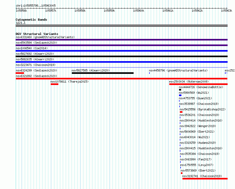The image size is (235, 189).
Task: Click the red bar under nsv6324299
Action: click(20, 73)
